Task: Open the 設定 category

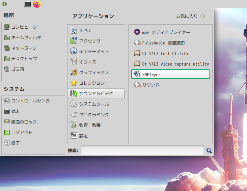Action: coord(96,136)
